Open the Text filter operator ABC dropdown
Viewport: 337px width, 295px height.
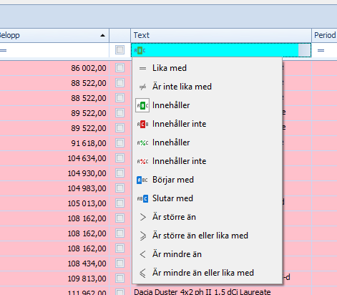(x=140, y=50)
